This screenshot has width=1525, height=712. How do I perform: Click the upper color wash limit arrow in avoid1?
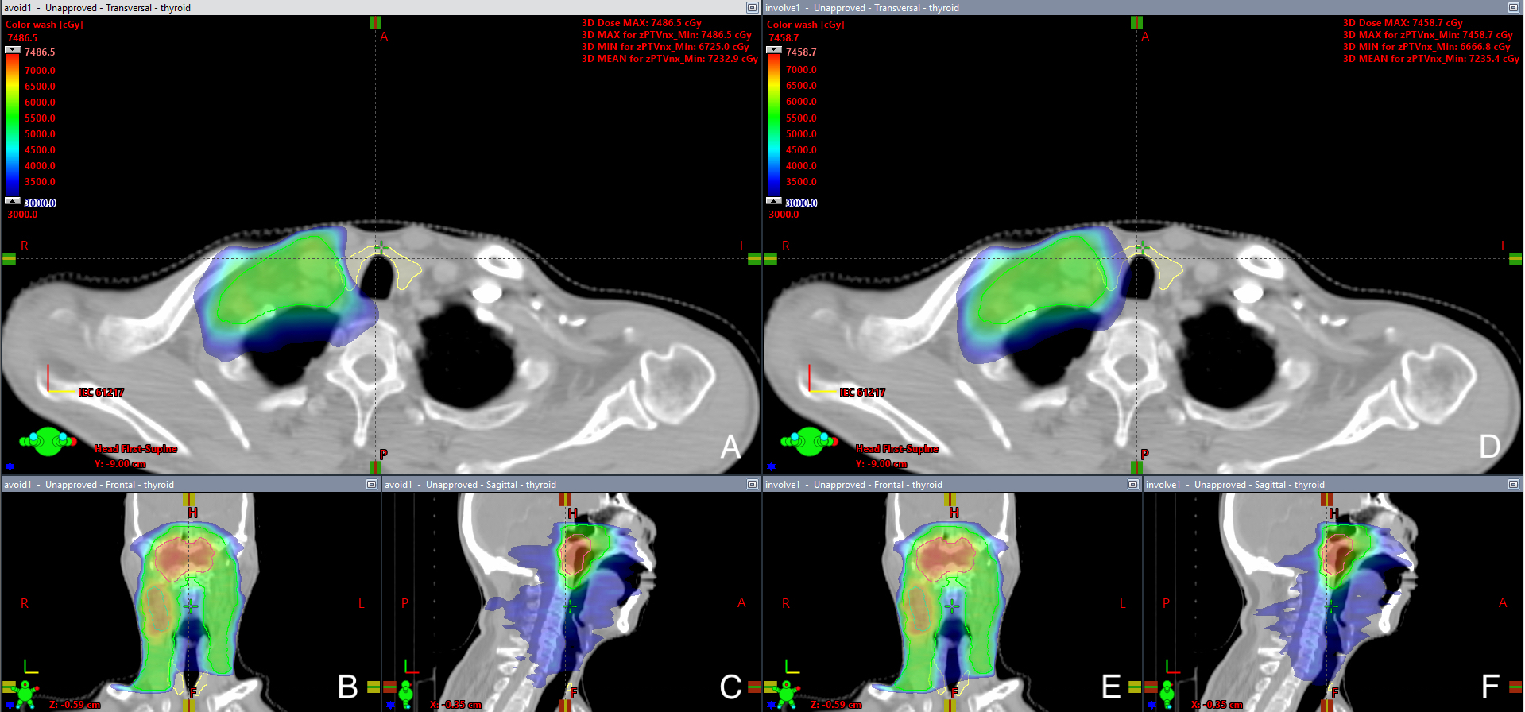[13, 50]
